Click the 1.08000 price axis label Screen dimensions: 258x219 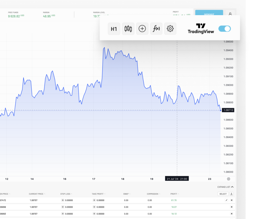click(x=228, y=172)
